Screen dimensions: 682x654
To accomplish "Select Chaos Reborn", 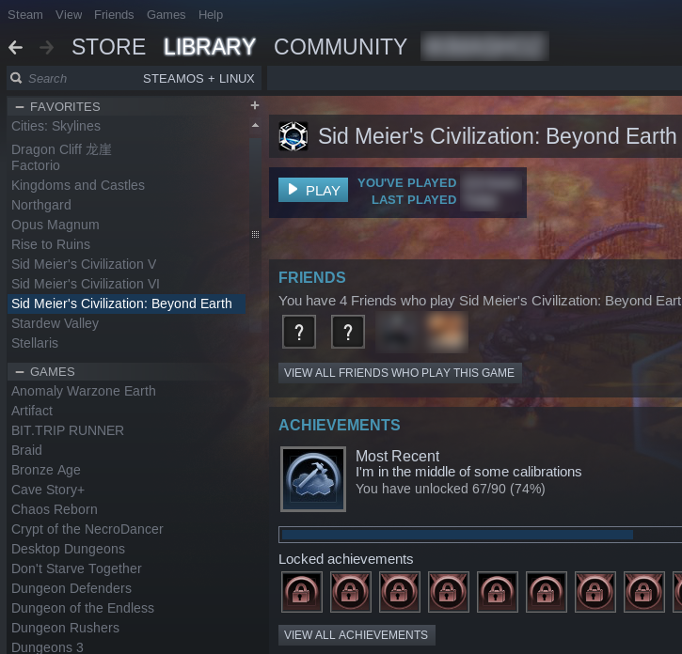I will pos(55,509).
